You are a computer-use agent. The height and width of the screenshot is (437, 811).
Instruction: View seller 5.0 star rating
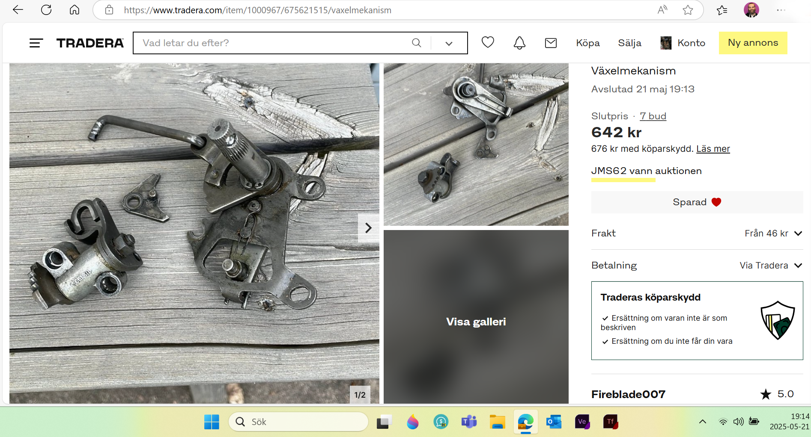[777, 394]
